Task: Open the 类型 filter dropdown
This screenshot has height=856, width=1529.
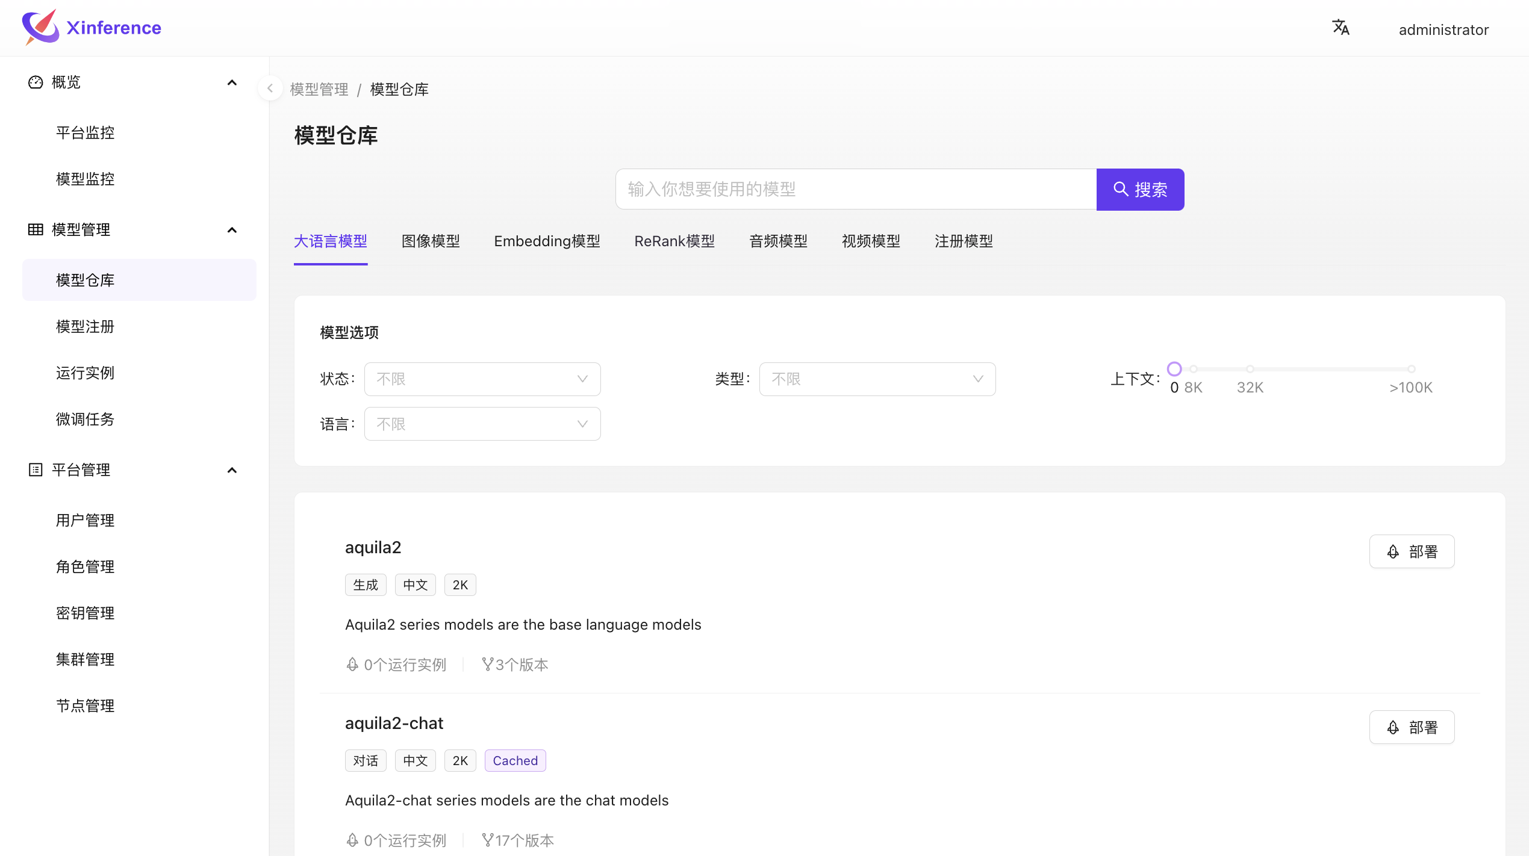Action: pyautogui.click(x=877, y=379)
